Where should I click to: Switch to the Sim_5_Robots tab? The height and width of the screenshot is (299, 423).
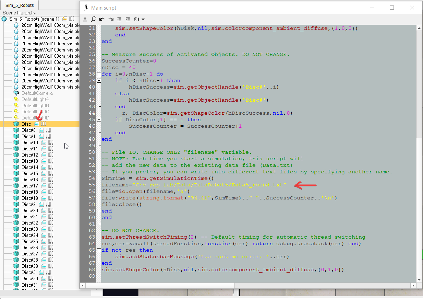19,5
